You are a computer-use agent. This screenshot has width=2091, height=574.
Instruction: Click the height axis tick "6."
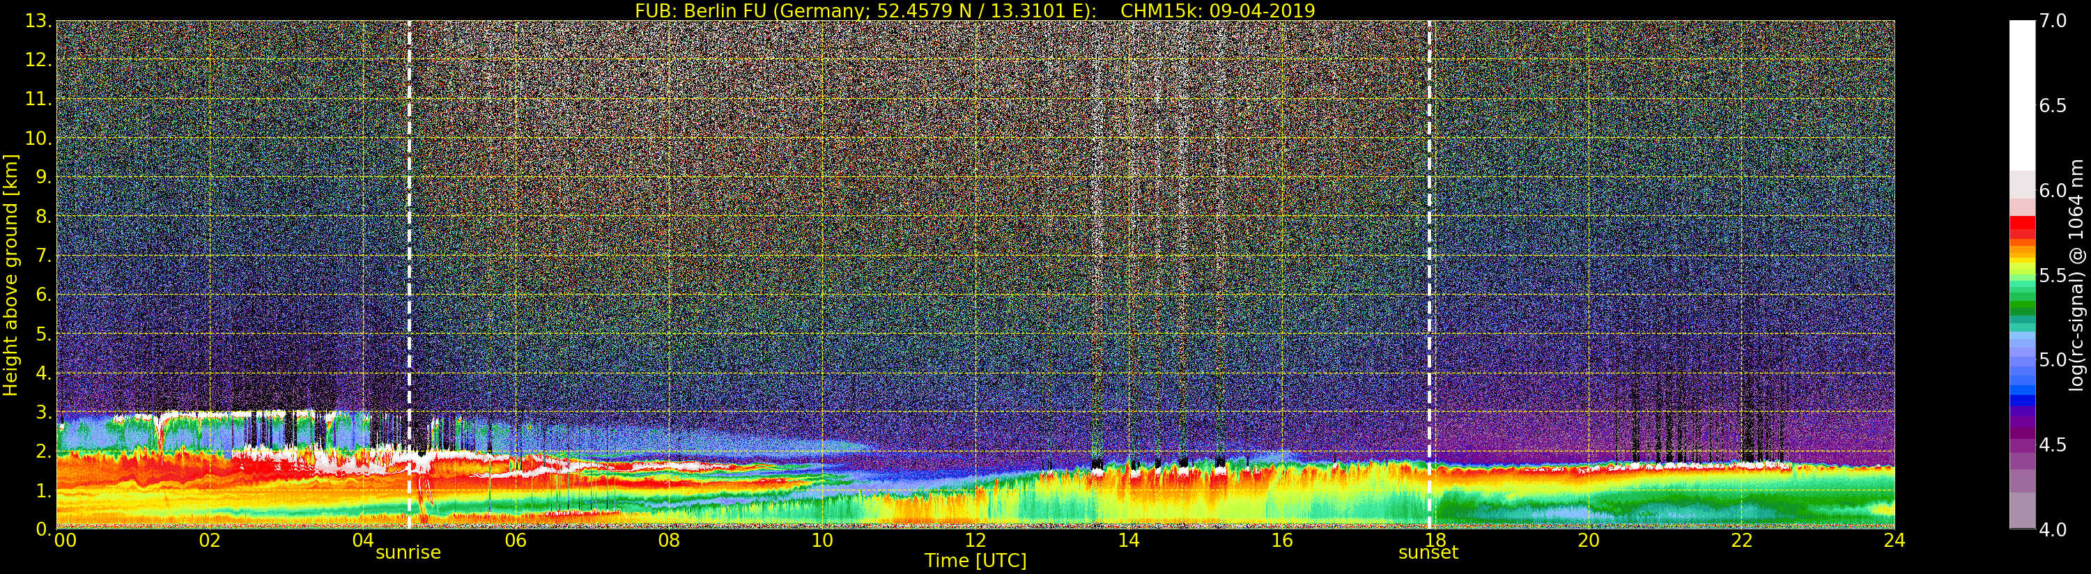tap(44, 295)
